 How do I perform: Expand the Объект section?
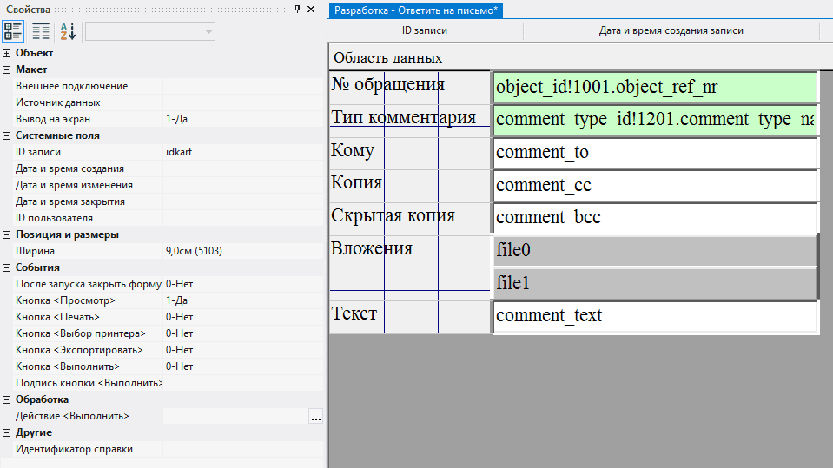pos(7,53)
